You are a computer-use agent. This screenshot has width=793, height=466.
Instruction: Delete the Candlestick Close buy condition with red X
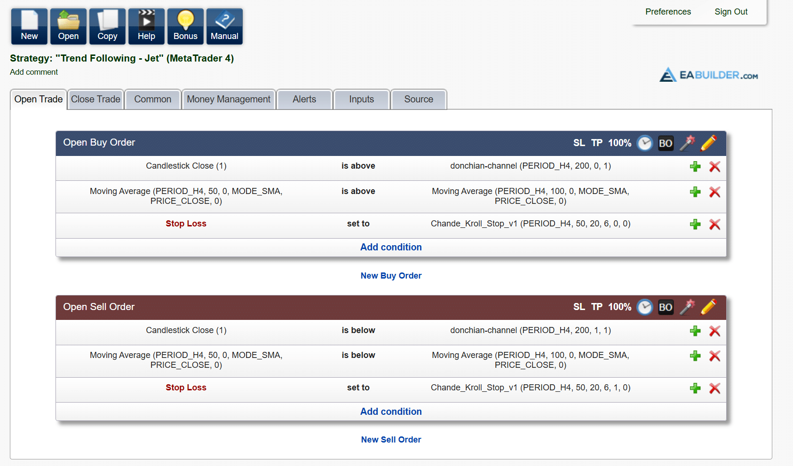click(x=714, y=167)
